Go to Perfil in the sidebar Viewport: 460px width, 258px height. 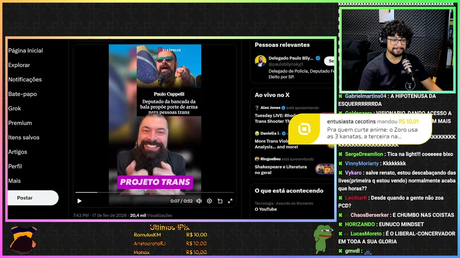15,166
